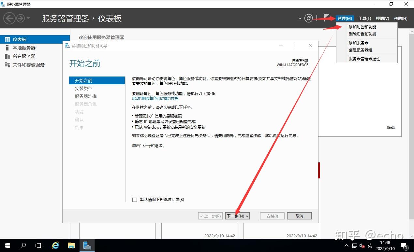
Task: Choose 添加角色和功能 from the 管理 menu
Action: [x=363, y=27]
